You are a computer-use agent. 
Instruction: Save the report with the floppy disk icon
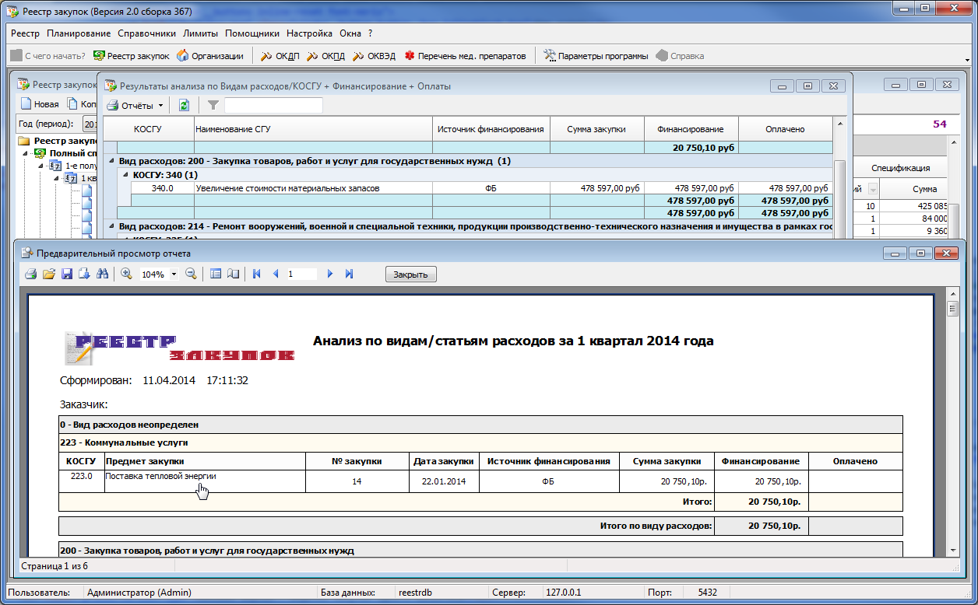point(66,274)
